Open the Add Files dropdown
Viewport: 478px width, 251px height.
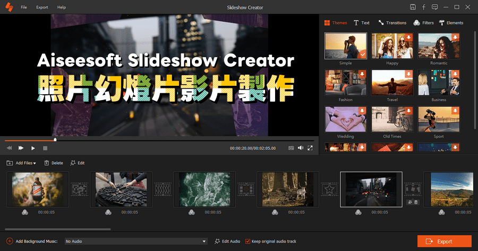(x=21, y=163)
